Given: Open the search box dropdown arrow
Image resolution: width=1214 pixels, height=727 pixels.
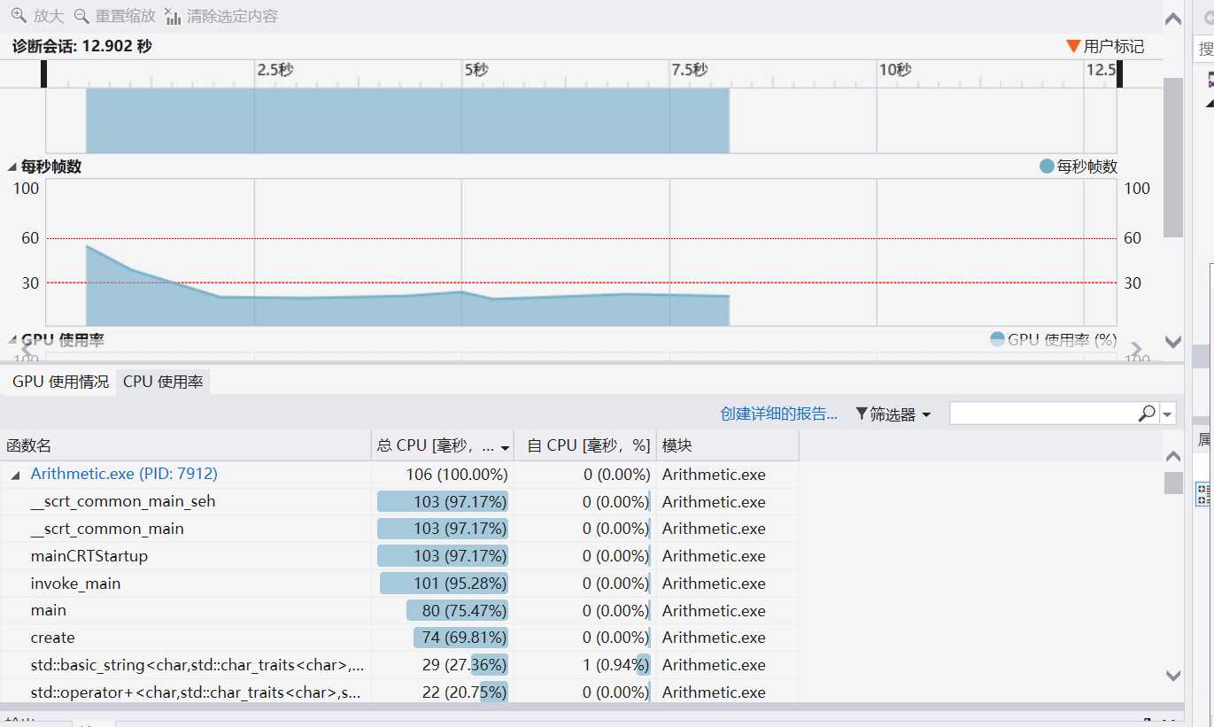Looking at the screenshot, I should [x=1168, y=414].
